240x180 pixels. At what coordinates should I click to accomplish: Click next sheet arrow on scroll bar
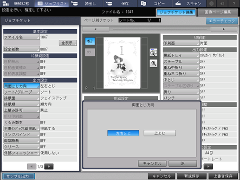pos(224,29)
